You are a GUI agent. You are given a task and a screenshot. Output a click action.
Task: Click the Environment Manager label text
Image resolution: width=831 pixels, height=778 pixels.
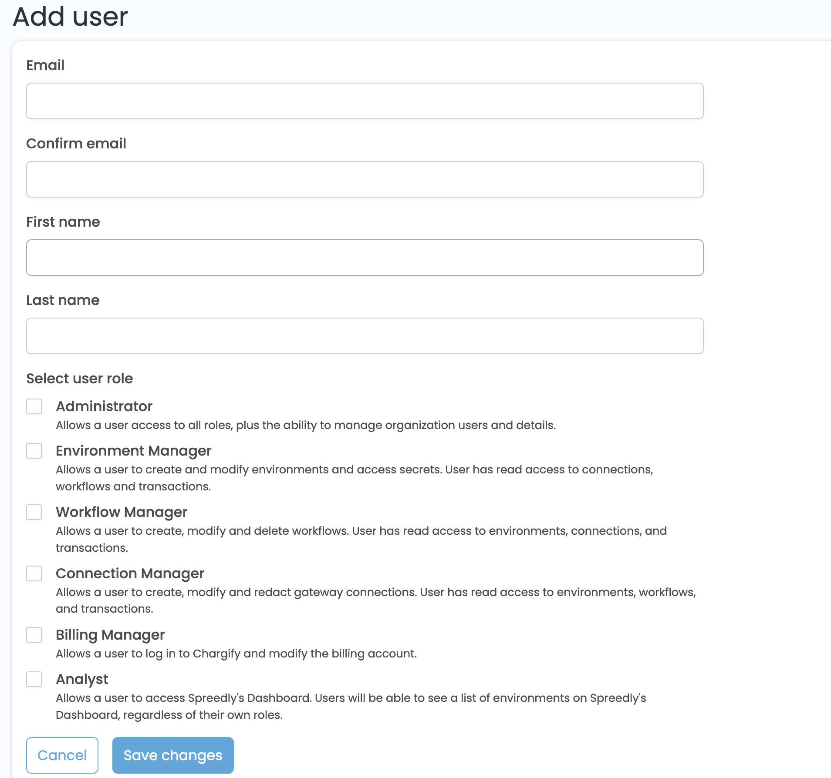coord(134,451)
